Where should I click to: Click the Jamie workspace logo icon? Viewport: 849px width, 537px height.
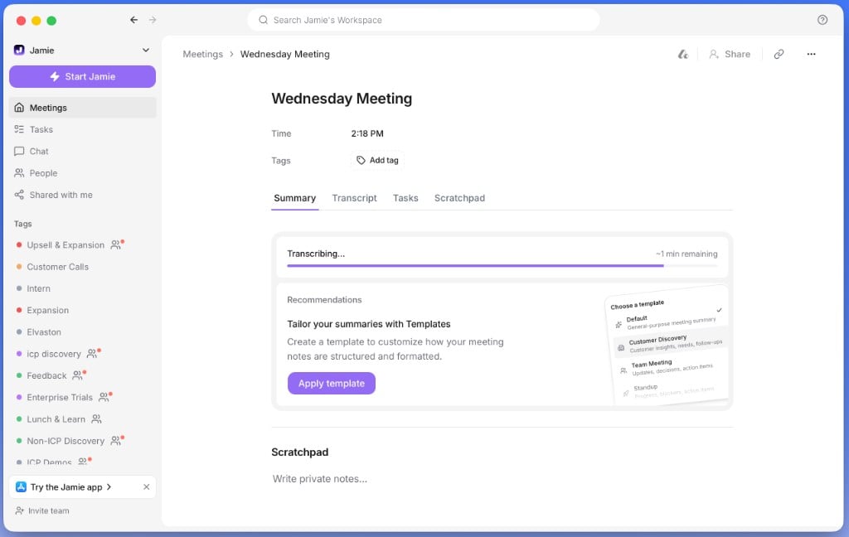(x=19, y=50)
